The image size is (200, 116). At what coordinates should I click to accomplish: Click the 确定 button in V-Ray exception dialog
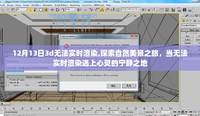[113, 86]
